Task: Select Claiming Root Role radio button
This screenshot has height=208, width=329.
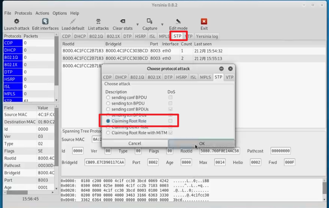Action: pyautogui.click(x=108, y=121)
